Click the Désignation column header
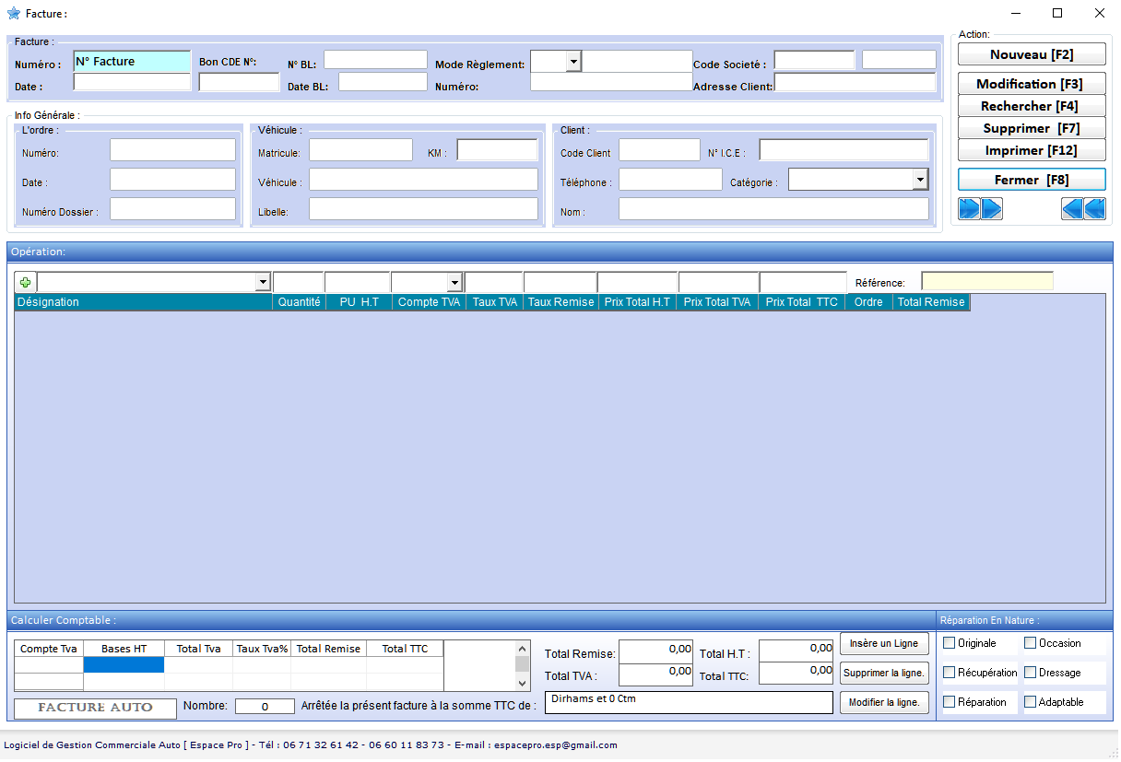Image resolution: width=1121 pixels, height=762 pixels. [x=144, y=302]
